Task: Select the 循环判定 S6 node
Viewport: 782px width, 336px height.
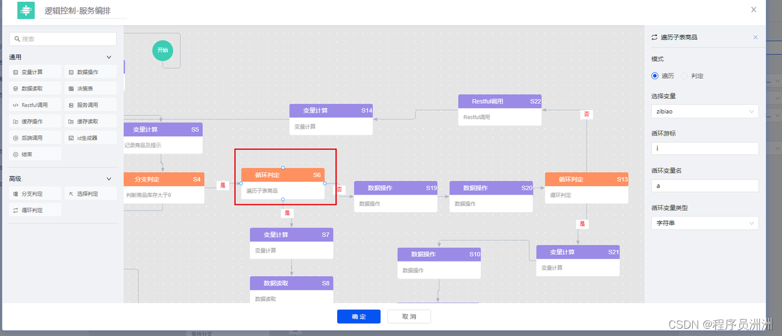Action: pos(283,183)
